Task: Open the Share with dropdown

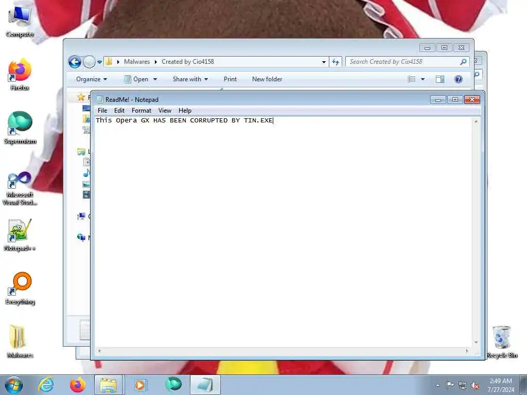Action: pos(190,79)
